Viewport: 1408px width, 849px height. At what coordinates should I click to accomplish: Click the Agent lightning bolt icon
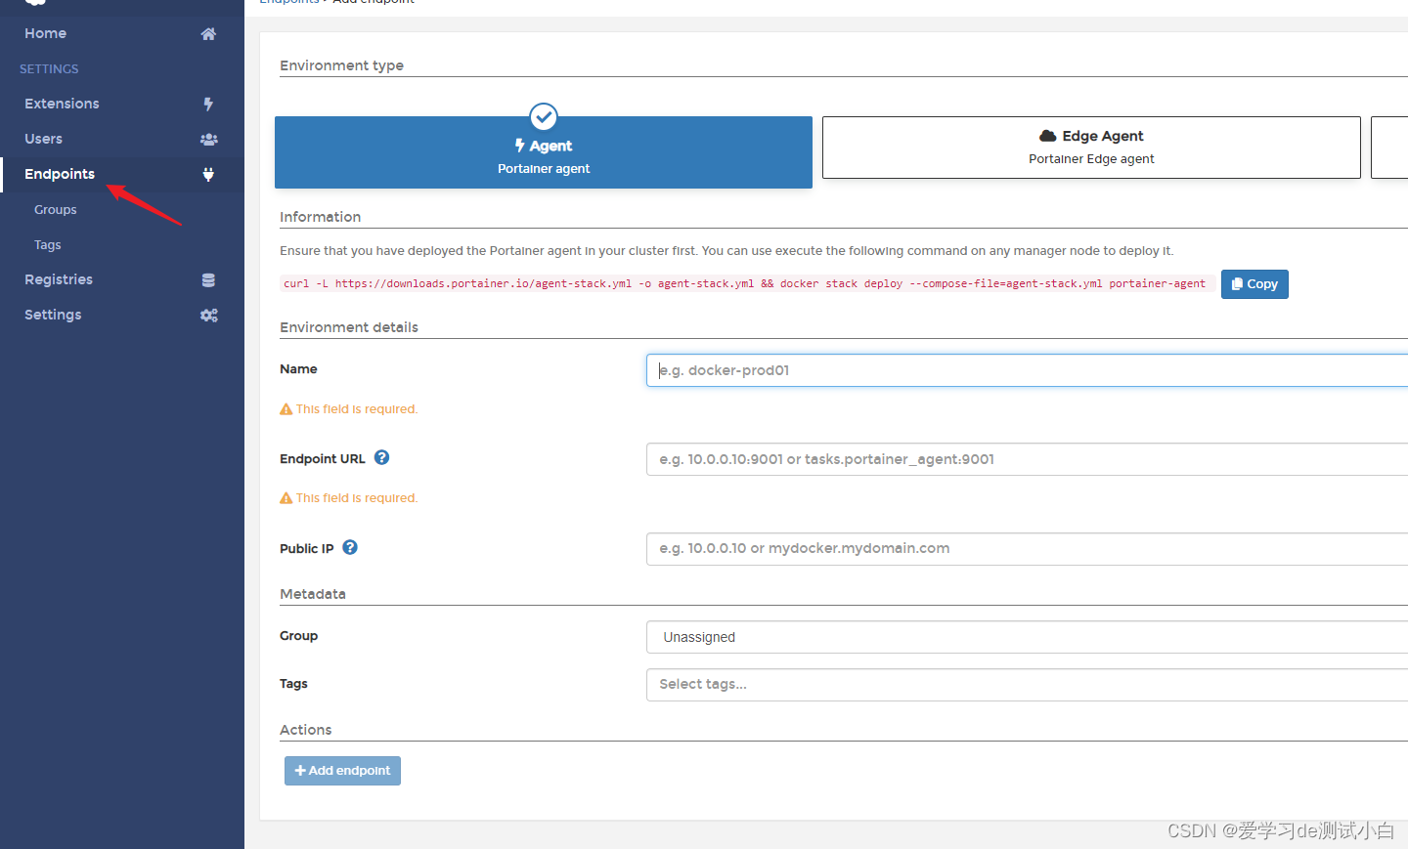click(x=520, y=146)
